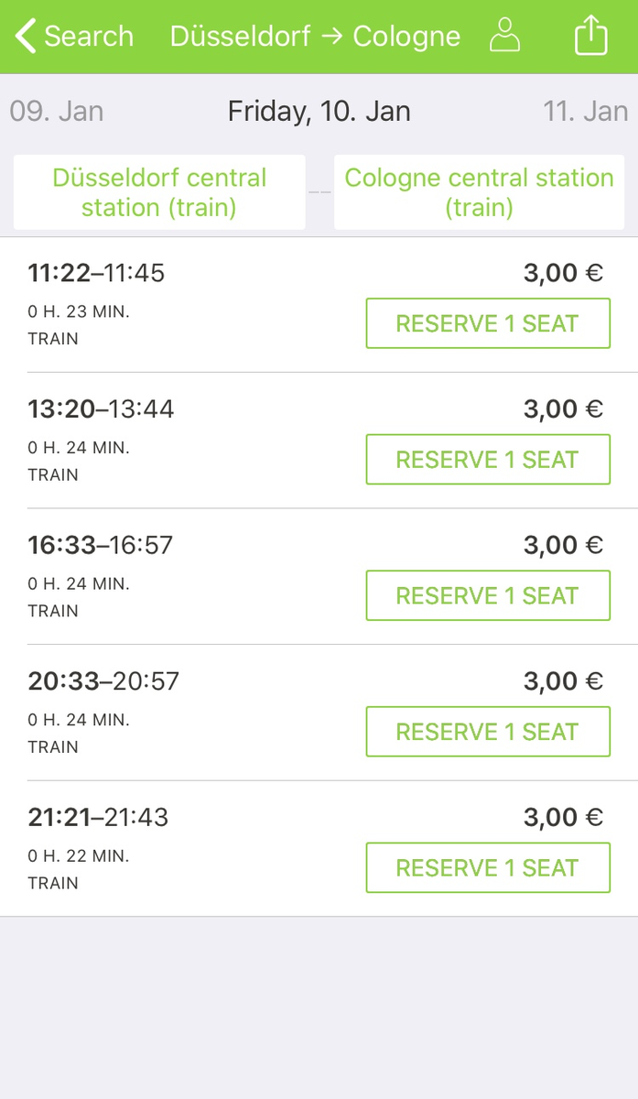Tap the Düsseldorf → Cologne title

pos(315,37)
